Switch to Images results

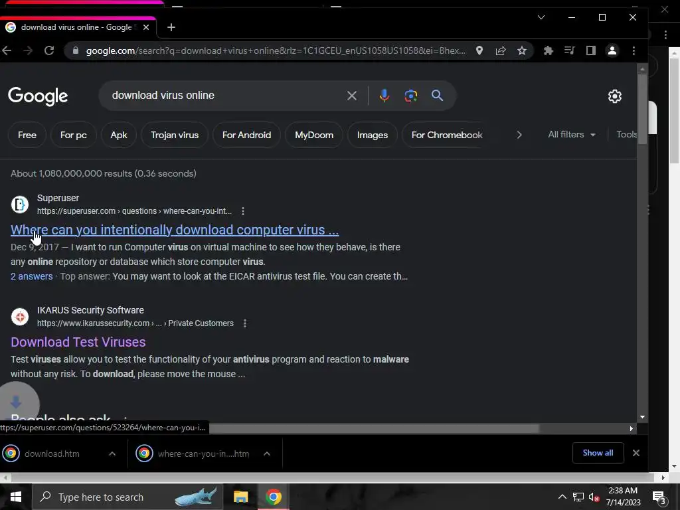tap(373, 135)
